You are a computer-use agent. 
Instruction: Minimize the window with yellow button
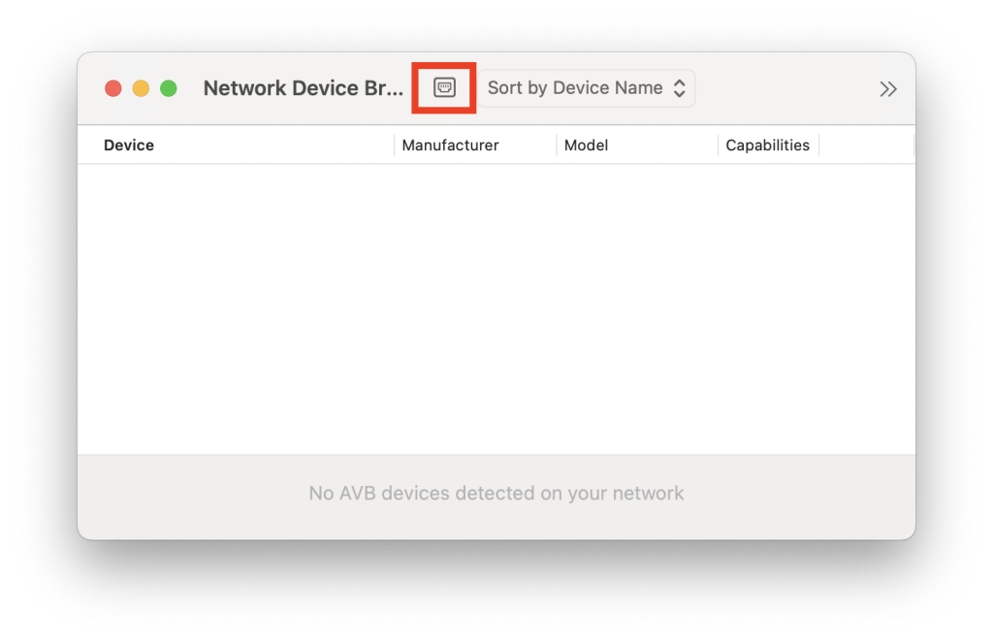(141, 88)
